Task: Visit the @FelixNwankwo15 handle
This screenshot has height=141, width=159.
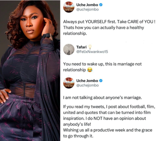Action: pos(92,52)
